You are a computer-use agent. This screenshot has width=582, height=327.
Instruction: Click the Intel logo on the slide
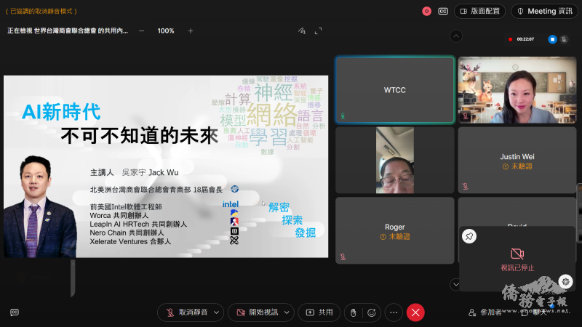pyautogui.click(x=231, y=204)
